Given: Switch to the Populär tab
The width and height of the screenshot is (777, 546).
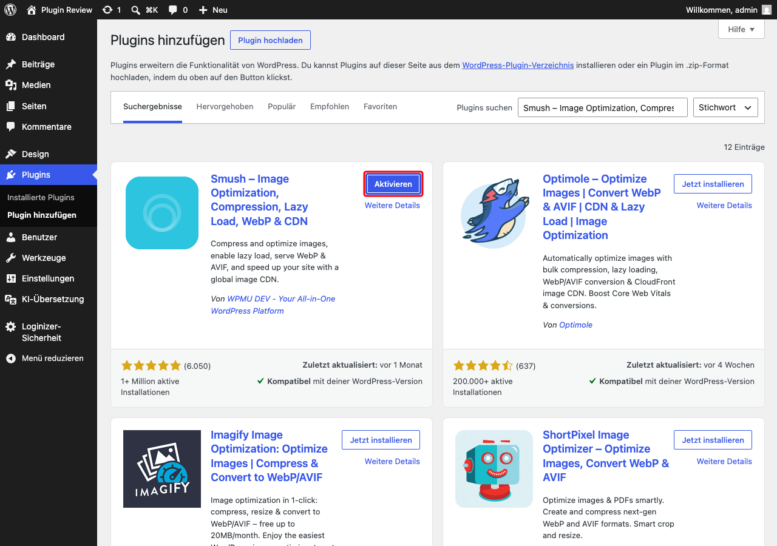Looking at the screenshot, I should (282, 107).
